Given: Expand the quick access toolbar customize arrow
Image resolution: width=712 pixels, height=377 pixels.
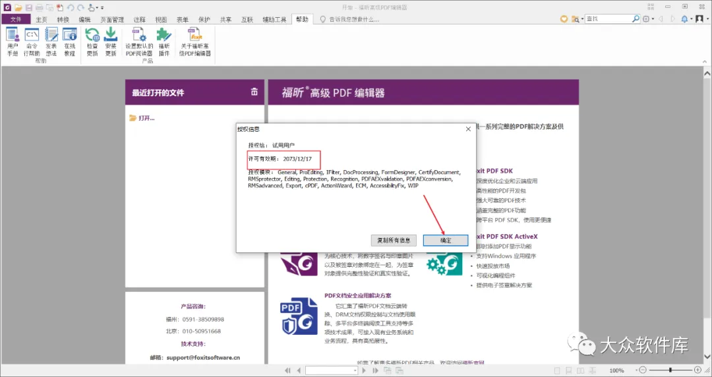Looking at the screenshot, I should (102, 8).
